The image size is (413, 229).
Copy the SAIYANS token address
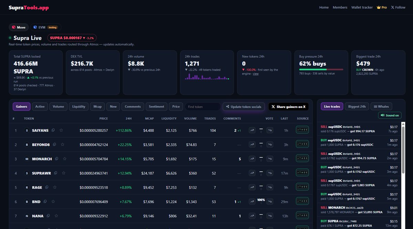point(53,130)
